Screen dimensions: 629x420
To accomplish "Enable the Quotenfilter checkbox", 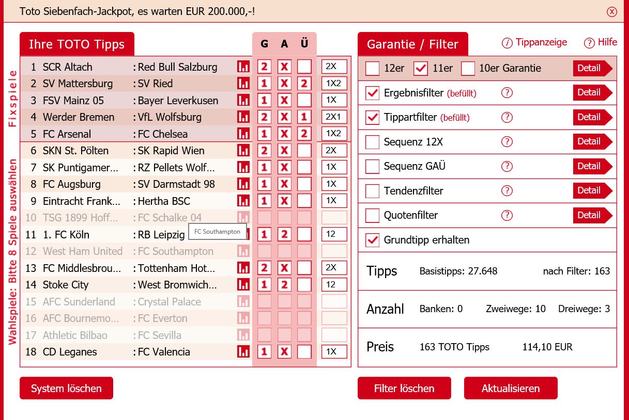I will click(x=372, y=215).
